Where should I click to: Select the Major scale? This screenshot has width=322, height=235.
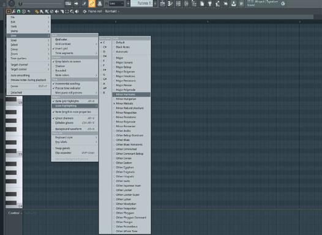(132, 58)
